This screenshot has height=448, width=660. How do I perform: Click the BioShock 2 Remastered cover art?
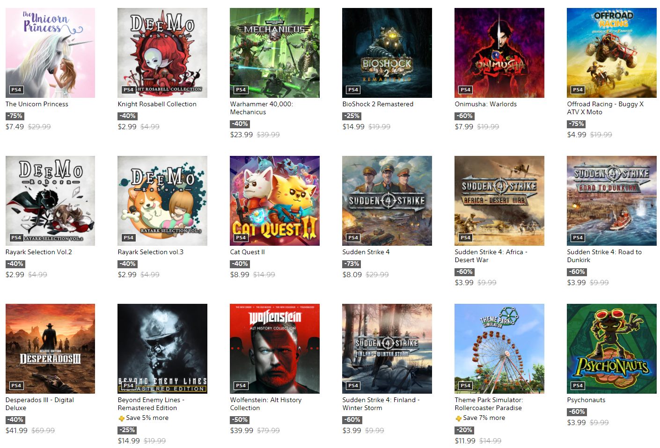click(387, 53)
